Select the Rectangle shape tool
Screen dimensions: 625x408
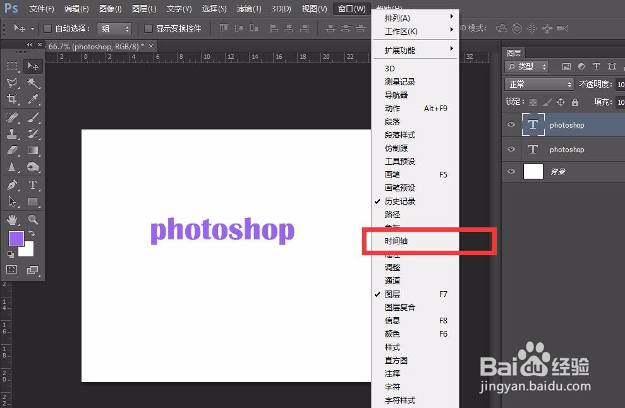click(x=33, y=201)
